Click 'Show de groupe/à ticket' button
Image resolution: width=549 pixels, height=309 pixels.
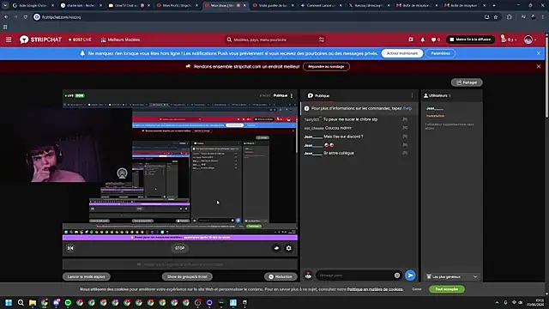[x=187, y=276]
